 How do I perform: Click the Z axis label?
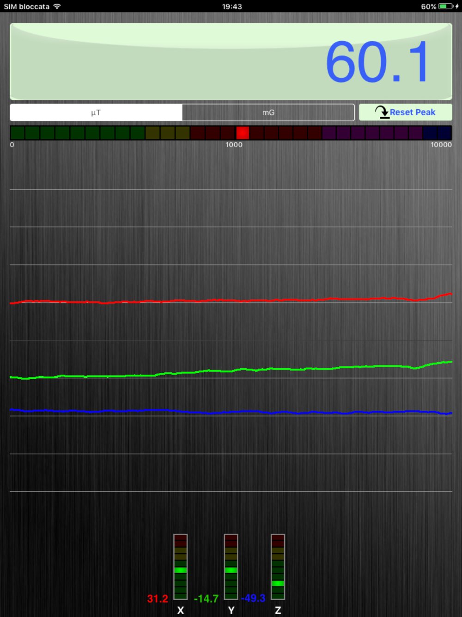tap(278, 611)
